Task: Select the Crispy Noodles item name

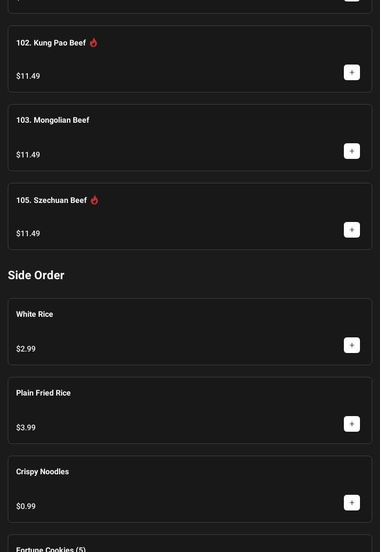Action: 42,472
